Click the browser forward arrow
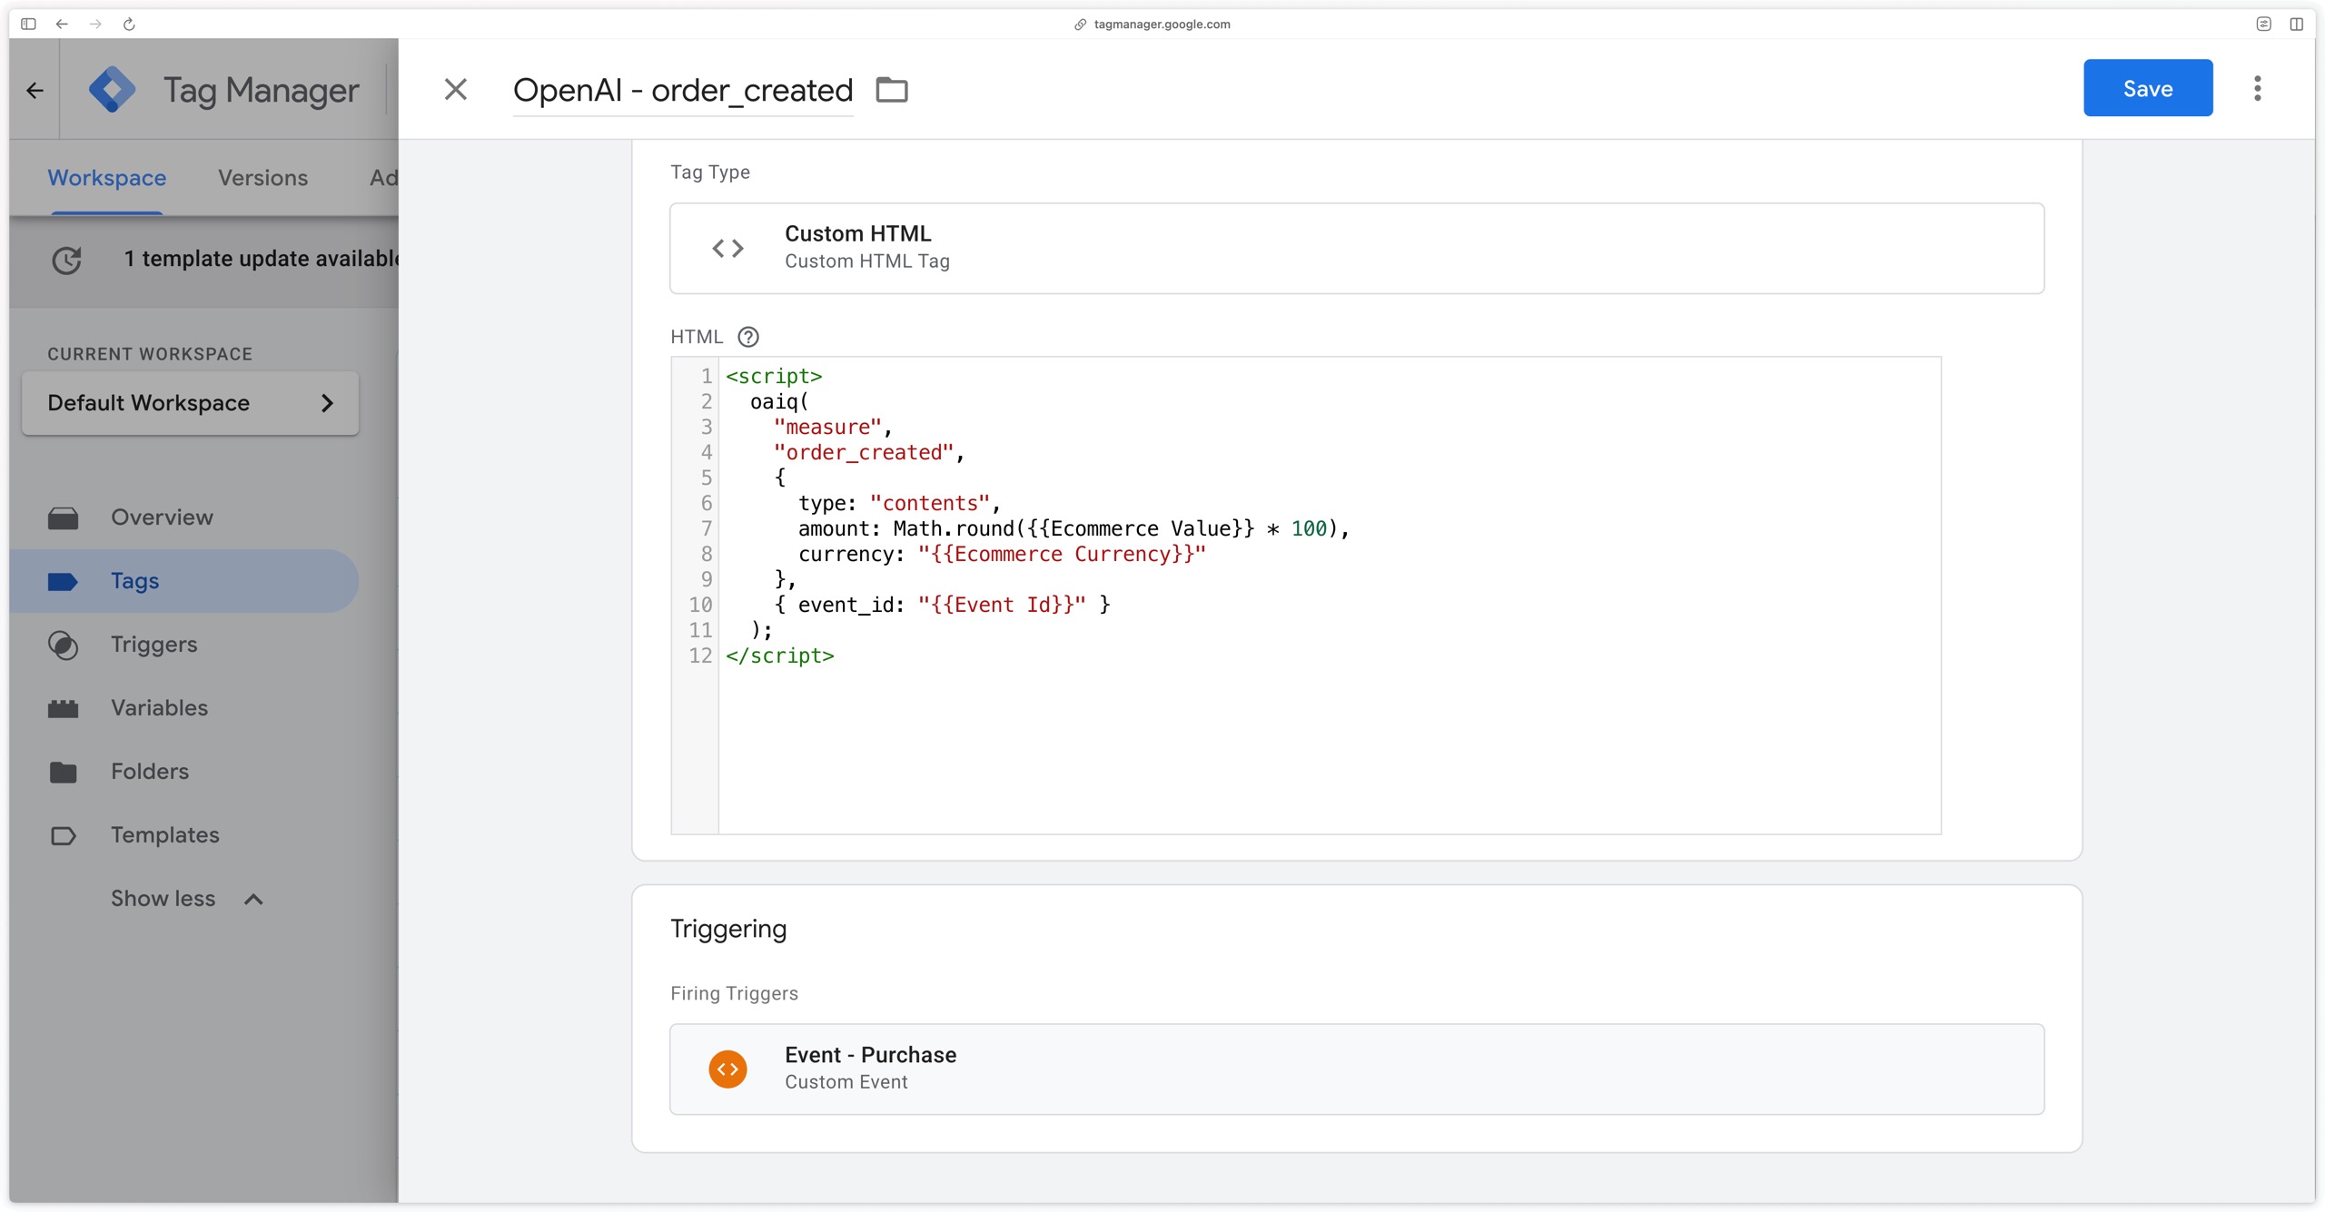This screenshot has width=2325, height=1212. (95, 24)
